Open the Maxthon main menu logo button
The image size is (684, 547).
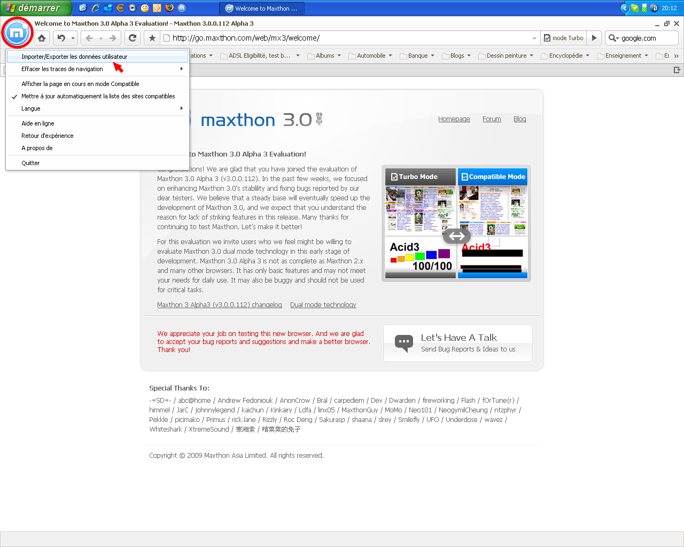(17, 33)
